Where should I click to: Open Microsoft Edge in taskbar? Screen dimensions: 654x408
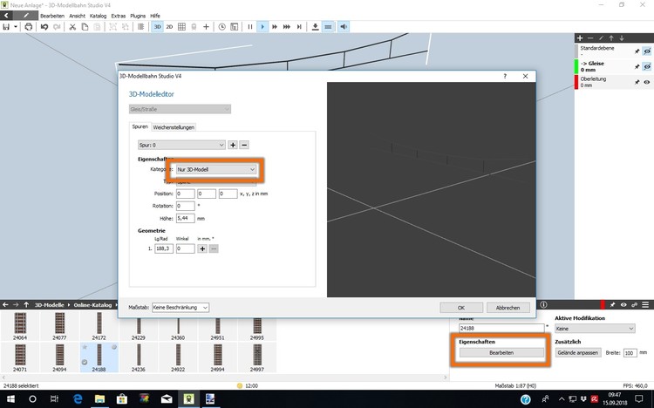(x=77, y=399)
